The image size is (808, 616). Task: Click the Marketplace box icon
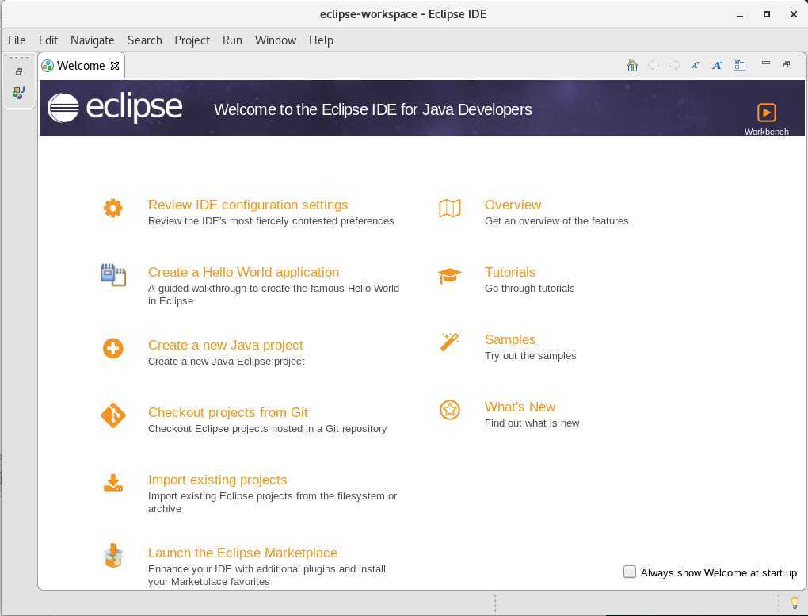click(112, 556)
